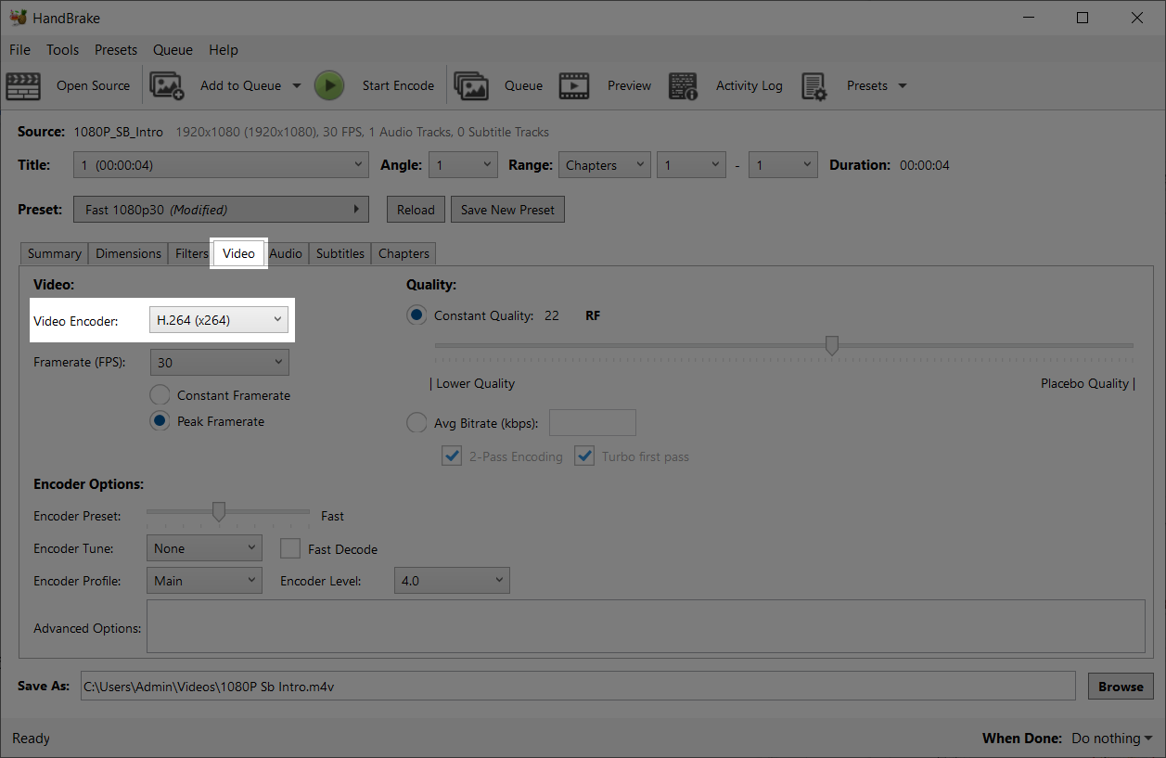Switch to the Audio tab
1166x758 pixels.
pos(286,253)
